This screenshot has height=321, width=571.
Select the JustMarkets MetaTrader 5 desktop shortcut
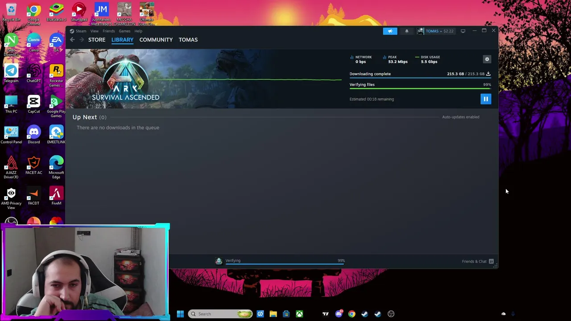pyautogui.click(x=101, y=14)
